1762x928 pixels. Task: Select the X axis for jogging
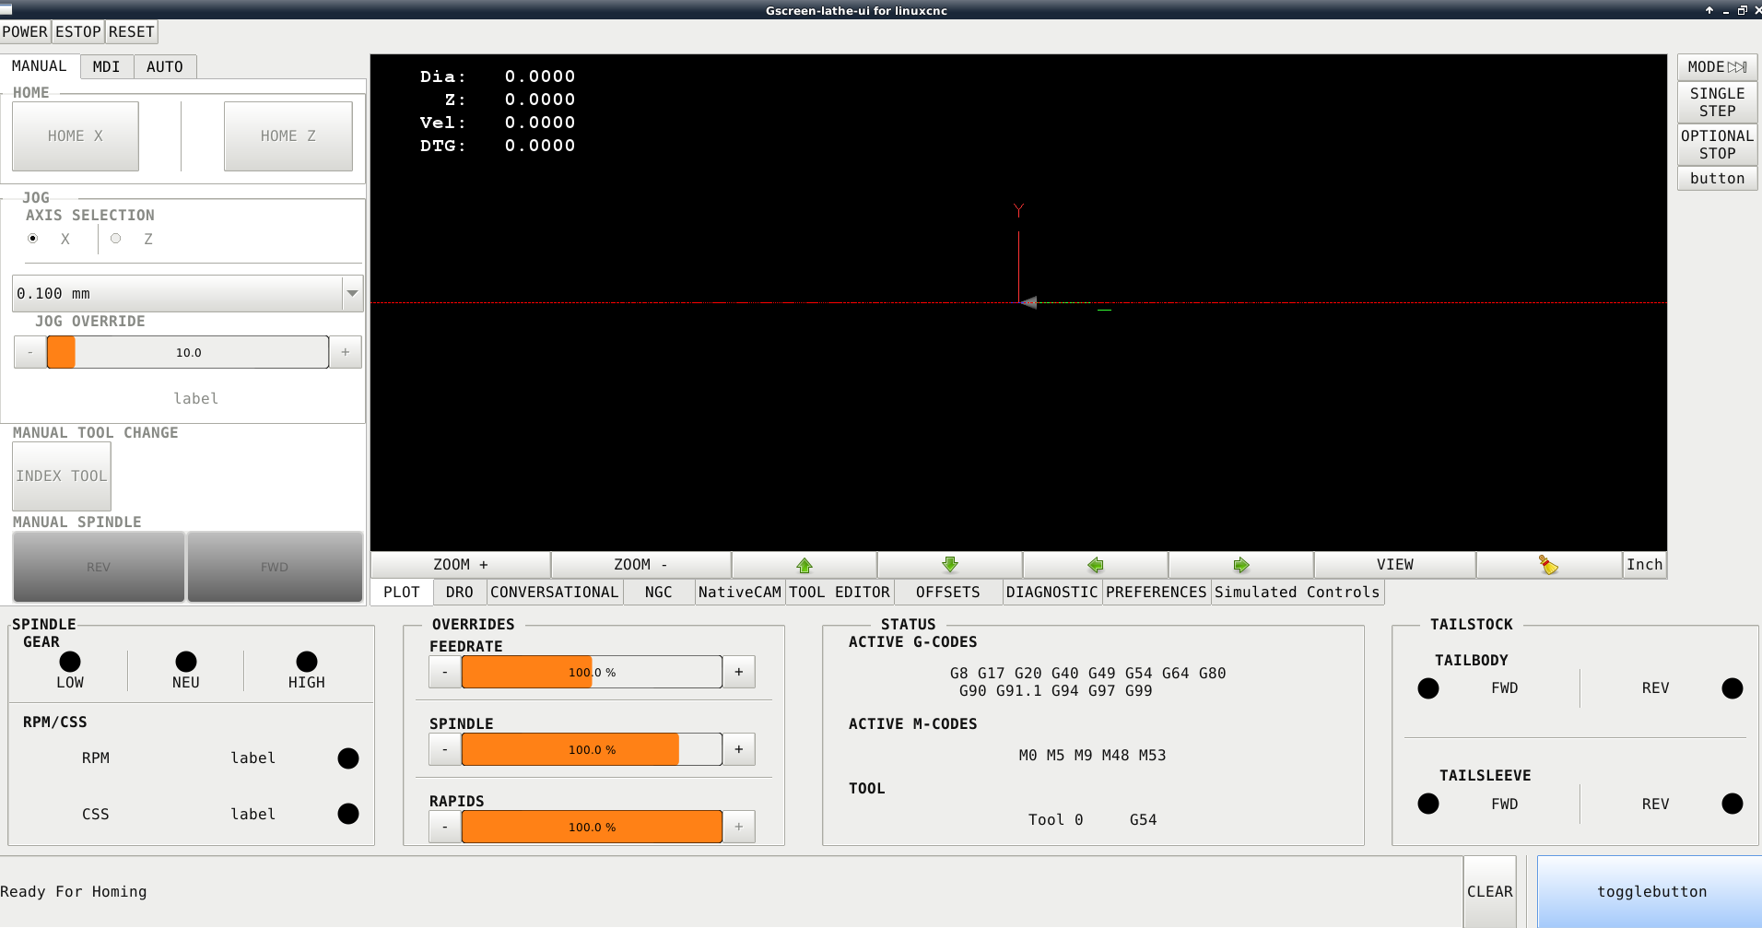33,239
